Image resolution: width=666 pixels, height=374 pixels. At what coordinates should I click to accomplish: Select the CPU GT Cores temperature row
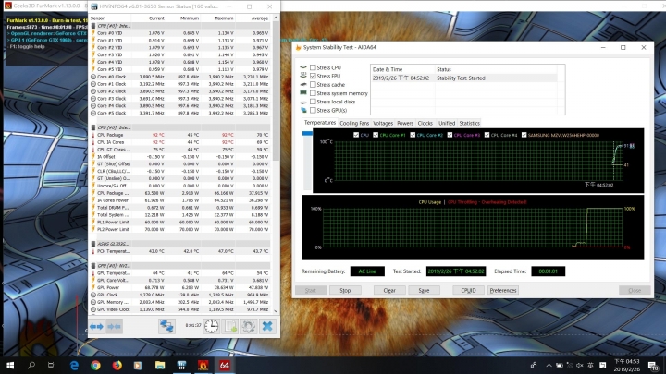click(x=179, y=150)
